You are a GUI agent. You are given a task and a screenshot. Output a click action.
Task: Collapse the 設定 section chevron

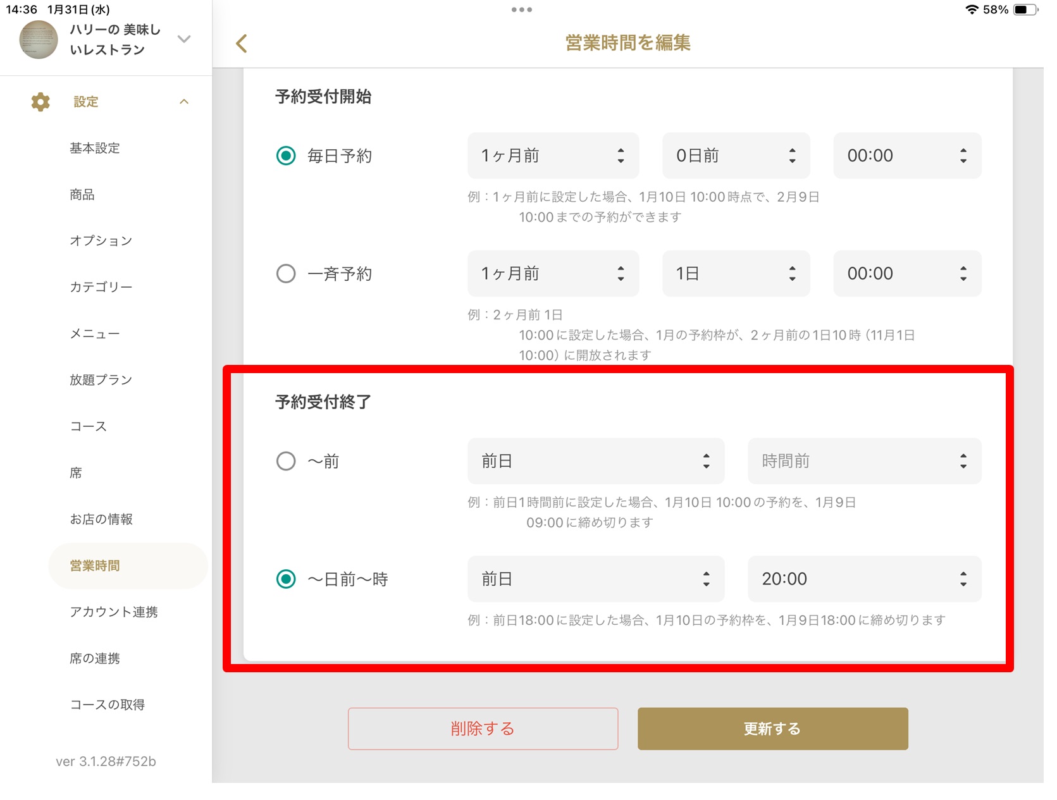(184, 101)
